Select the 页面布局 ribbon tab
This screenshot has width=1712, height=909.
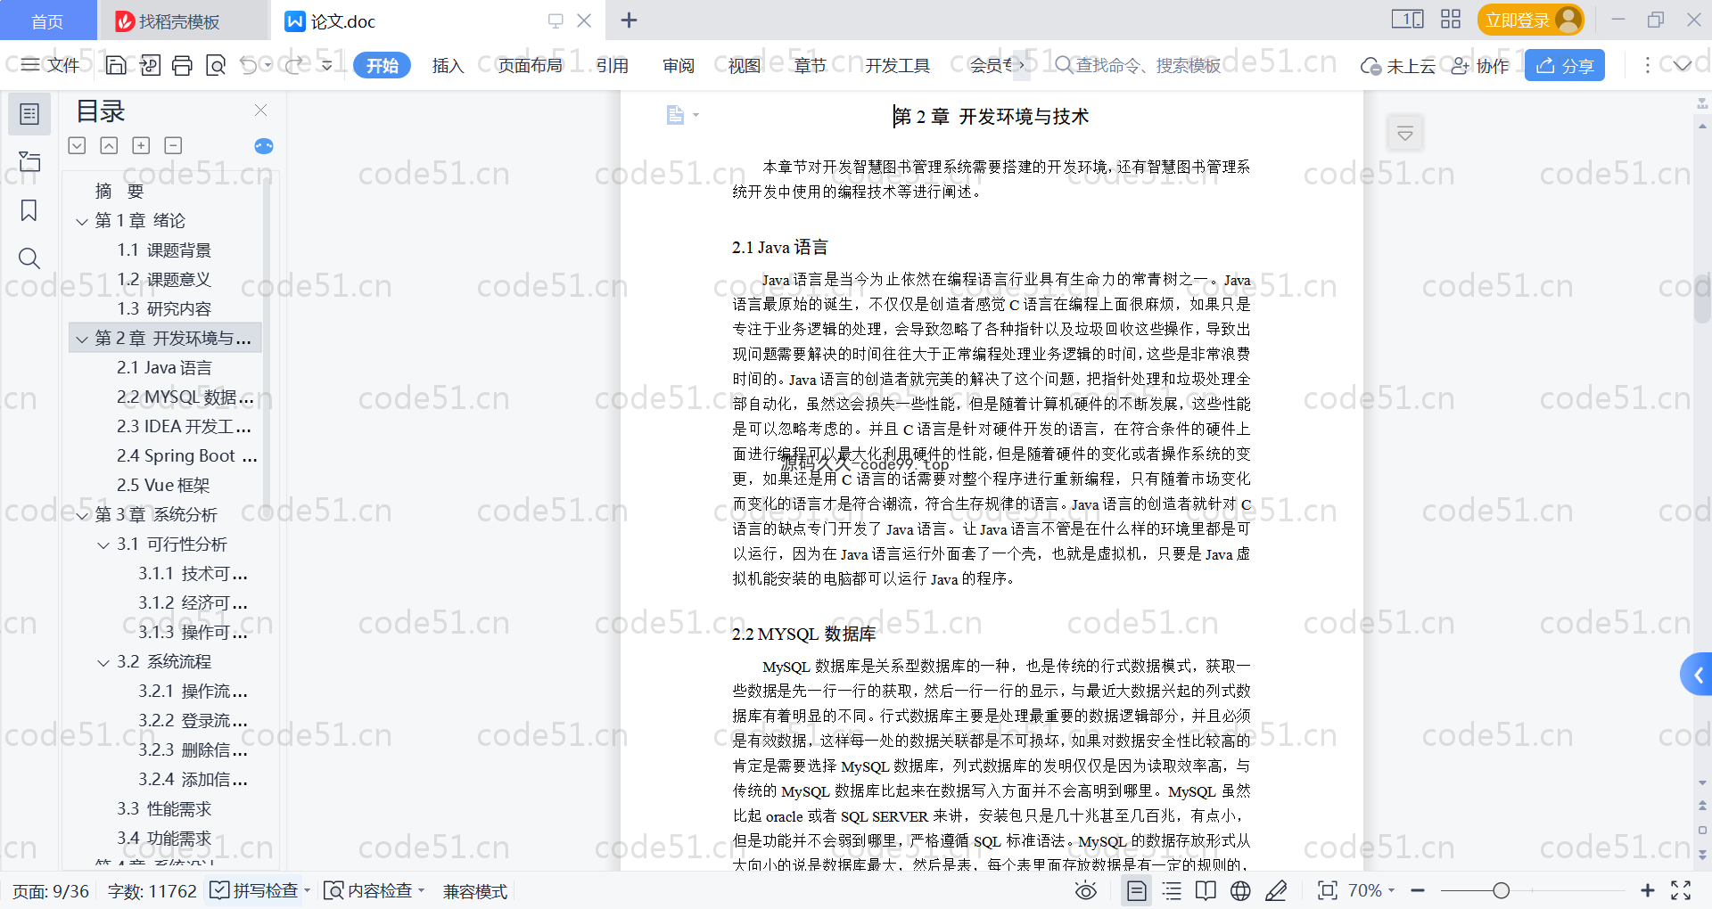point(530,65)
